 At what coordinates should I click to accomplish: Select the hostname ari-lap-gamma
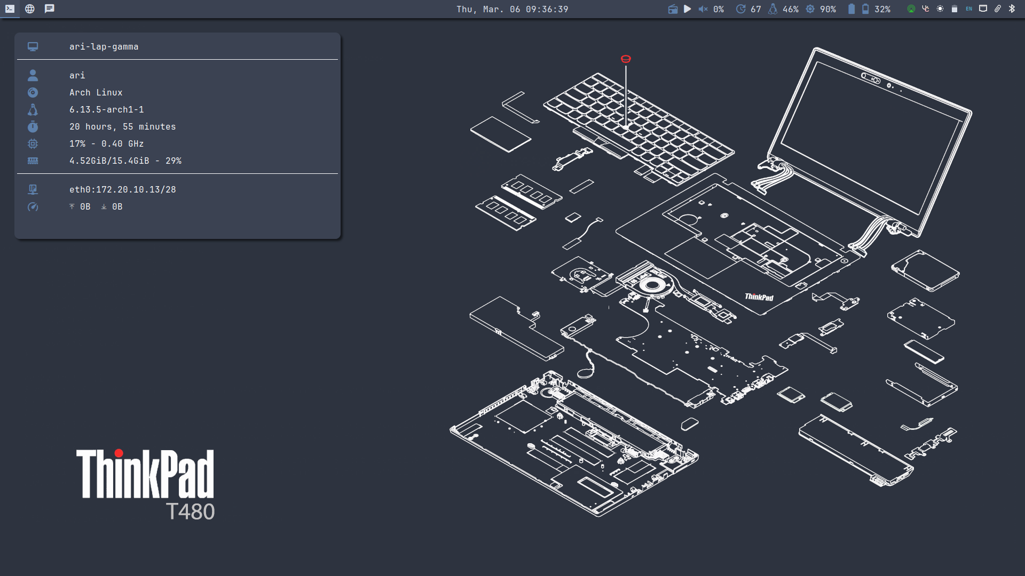(x=104, y=47)
